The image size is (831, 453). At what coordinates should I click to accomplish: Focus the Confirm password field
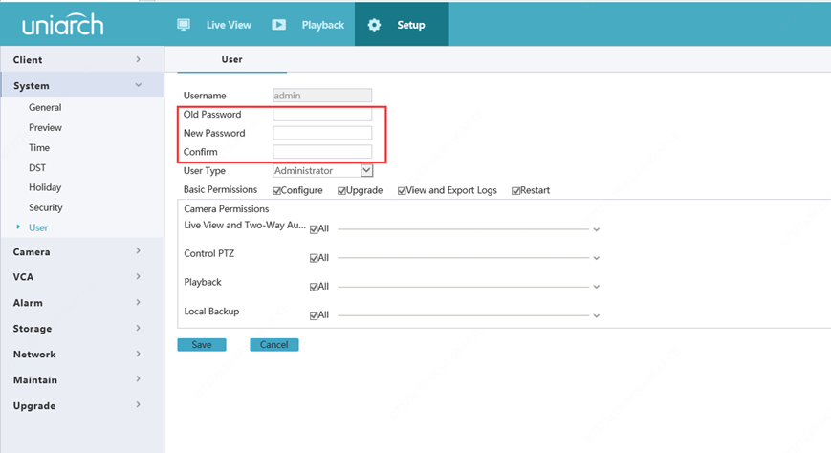[322, 152]
